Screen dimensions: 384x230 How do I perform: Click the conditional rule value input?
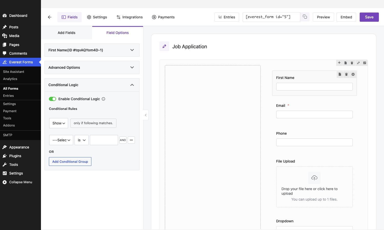pyautogui.click(x=104, y=140)
